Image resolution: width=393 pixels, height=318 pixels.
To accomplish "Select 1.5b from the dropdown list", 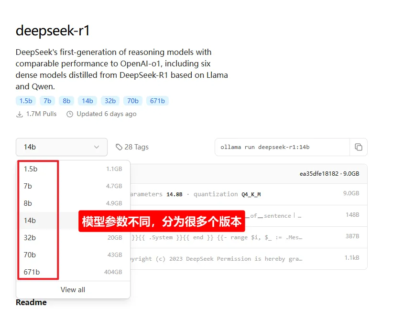I will tap(31, 169).
